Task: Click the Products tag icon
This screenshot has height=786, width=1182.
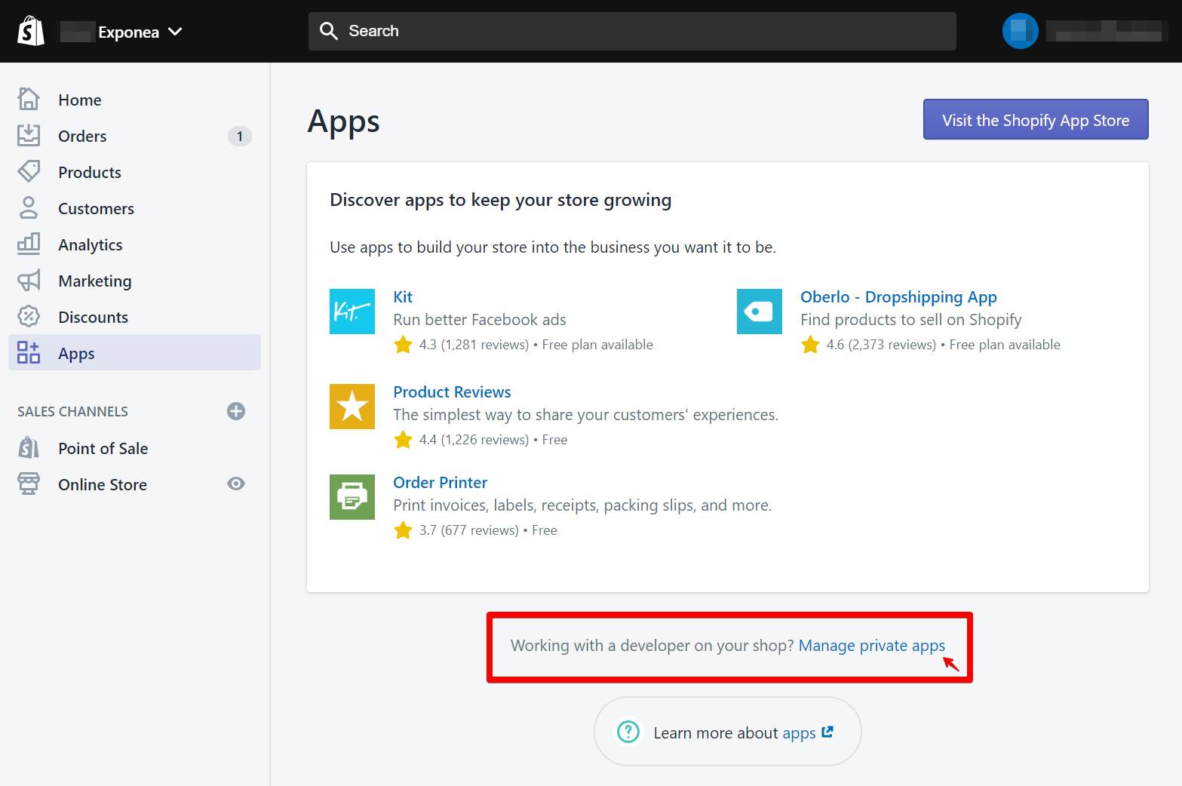Action: tap(29, 171)
